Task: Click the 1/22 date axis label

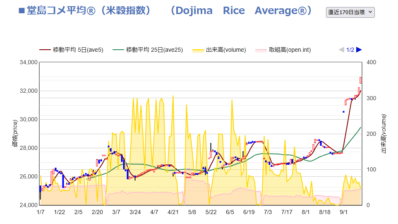Action: point(60,212)
